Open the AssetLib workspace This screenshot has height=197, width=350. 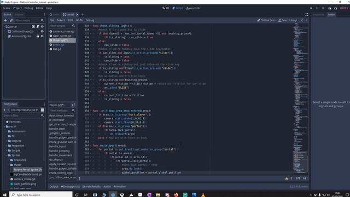point(192,8)
